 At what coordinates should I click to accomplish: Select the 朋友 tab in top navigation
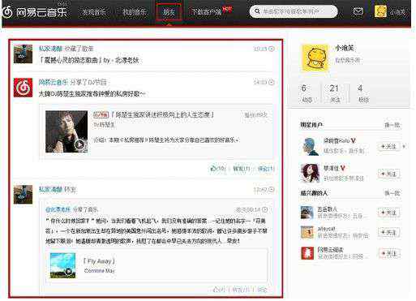tap(169, 12)
